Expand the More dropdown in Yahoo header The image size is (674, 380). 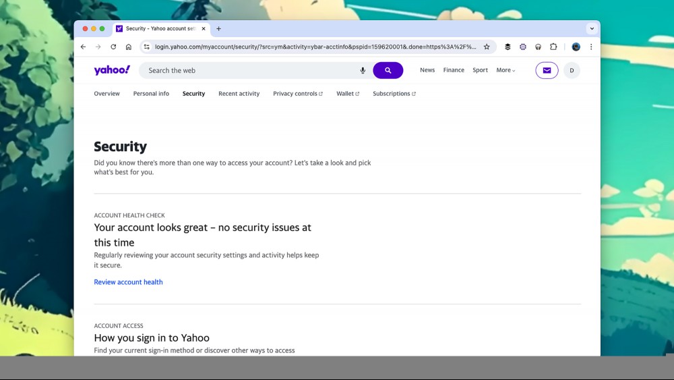pos(506,70)
